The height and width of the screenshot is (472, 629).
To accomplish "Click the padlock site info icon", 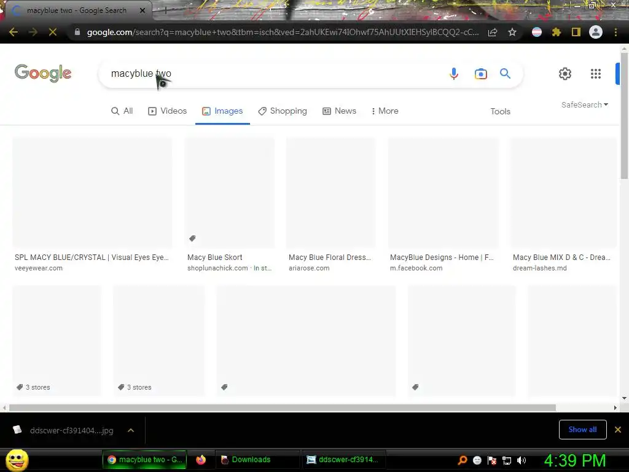I will pos(77,32).
